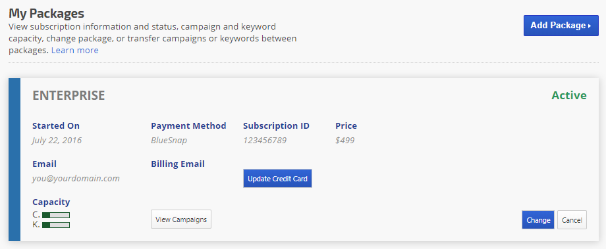Open the Learn more link

click(74, 51)
